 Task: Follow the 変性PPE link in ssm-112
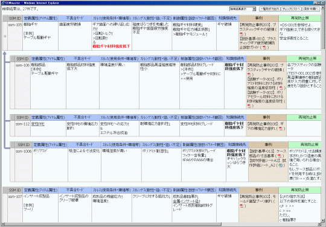coord(38,124)
